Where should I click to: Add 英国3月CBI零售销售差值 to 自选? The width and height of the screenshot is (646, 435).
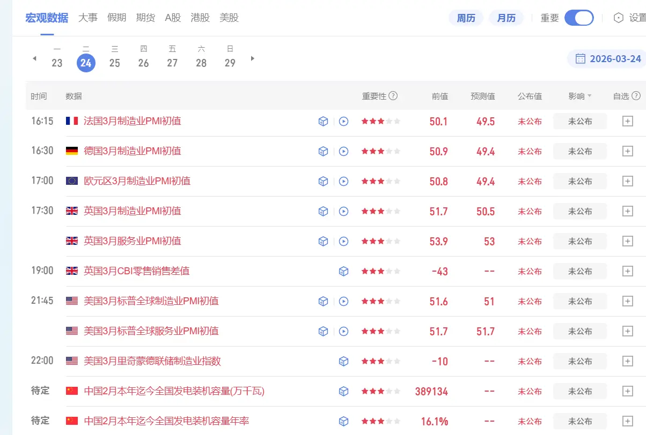tap(627, 272)
